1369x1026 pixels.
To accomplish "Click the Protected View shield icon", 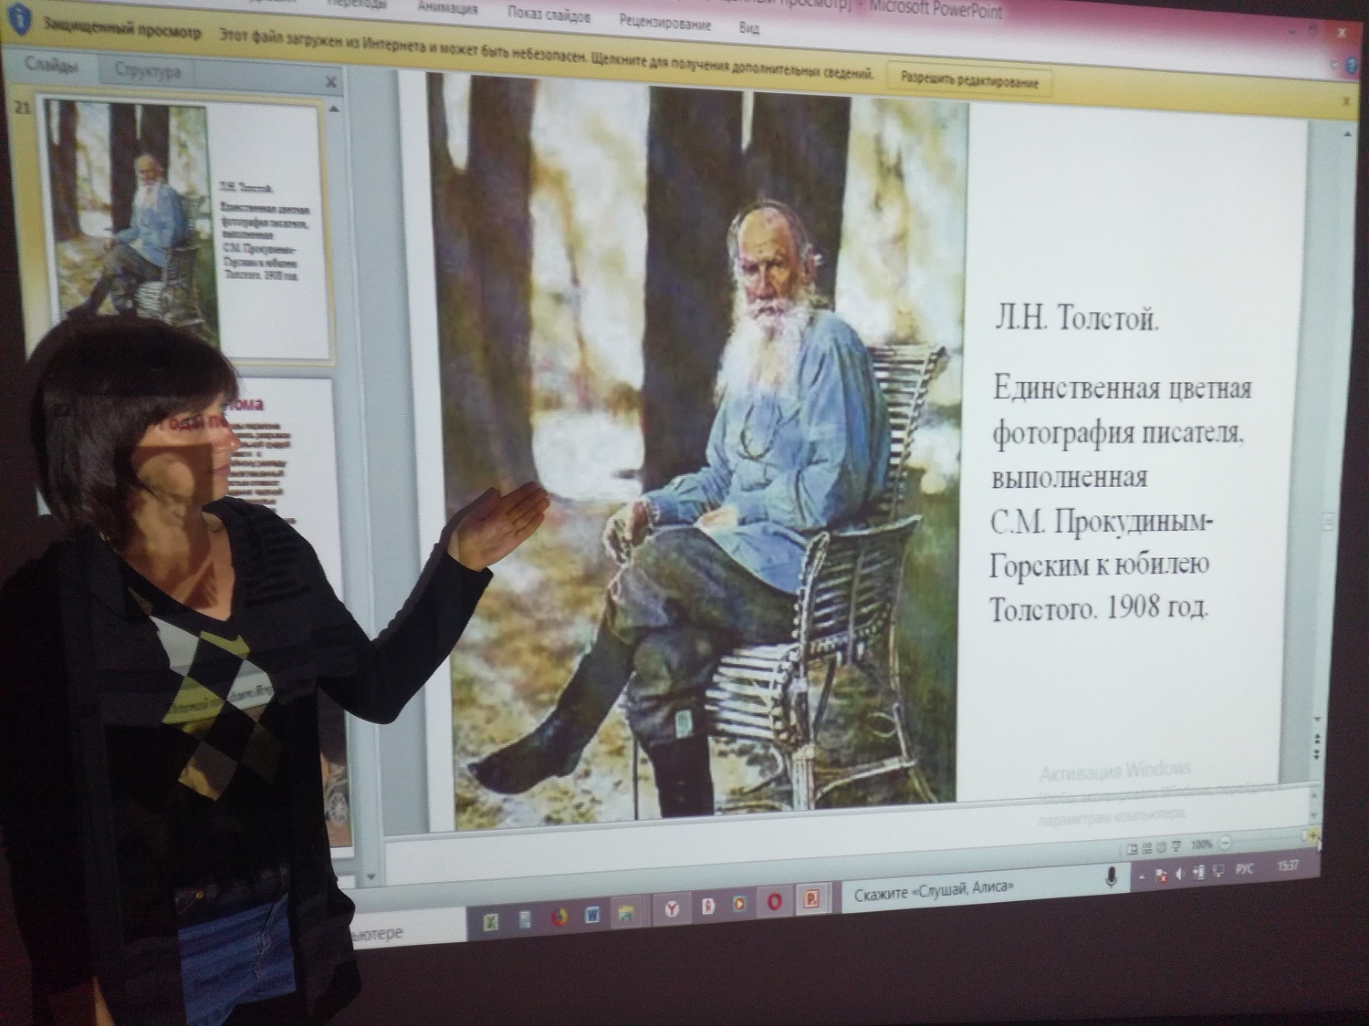I will coord(17,20).
